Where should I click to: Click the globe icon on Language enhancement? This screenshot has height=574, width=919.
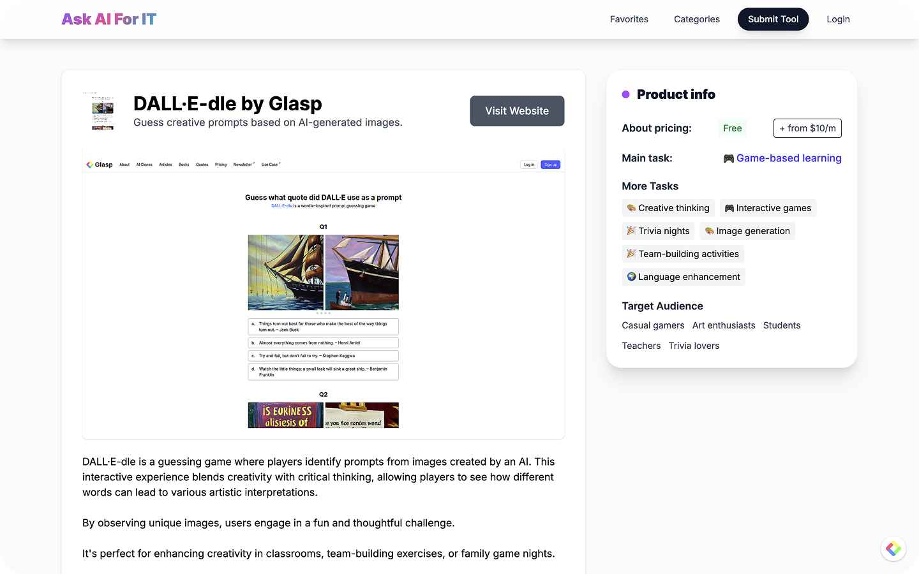[x=631, y=277]
